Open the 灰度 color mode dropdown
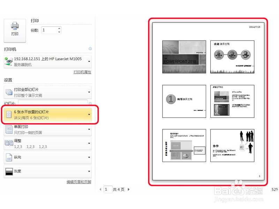This screenshot has width=279, height=209. (48, 171)
